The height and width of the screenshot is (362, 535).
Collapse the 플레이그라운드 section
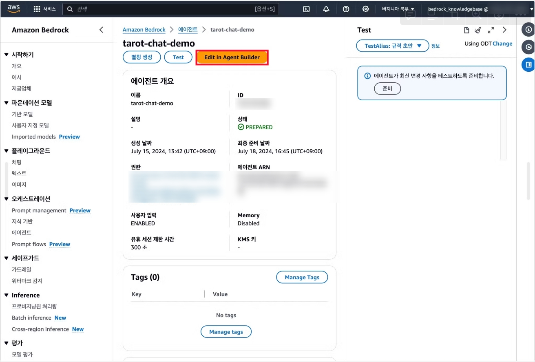point(6,151)
